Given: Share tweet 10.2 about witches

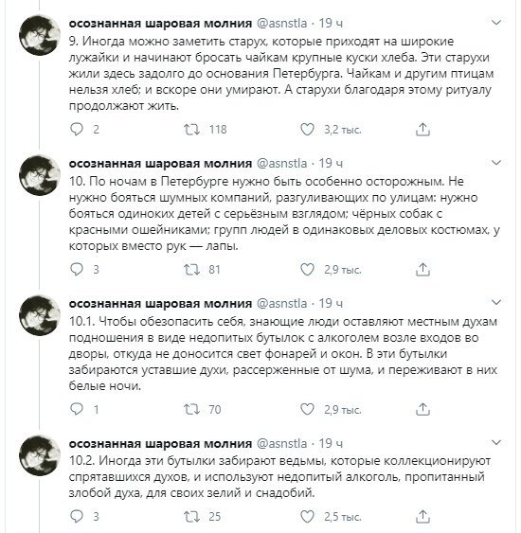Looking at the screenshot, I should [x=422, y=516].
